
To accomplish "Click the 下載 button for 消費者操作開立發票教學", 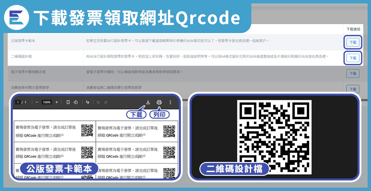I will tap(353, 89).
